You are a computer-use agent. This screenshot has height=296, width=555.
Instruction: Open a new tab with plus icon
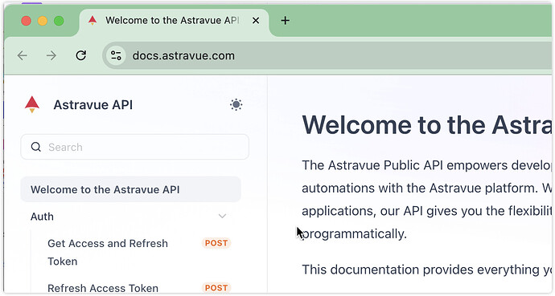point(286,21)
